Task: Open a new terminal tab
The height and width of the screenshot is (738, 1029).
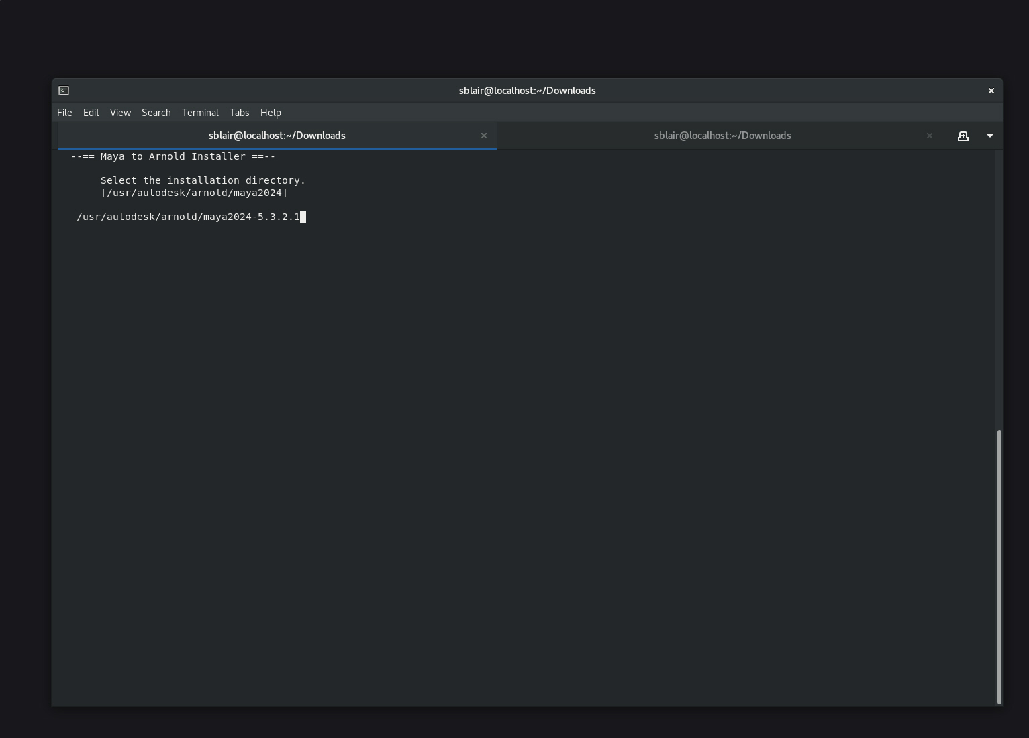Action: click(963, 136)
